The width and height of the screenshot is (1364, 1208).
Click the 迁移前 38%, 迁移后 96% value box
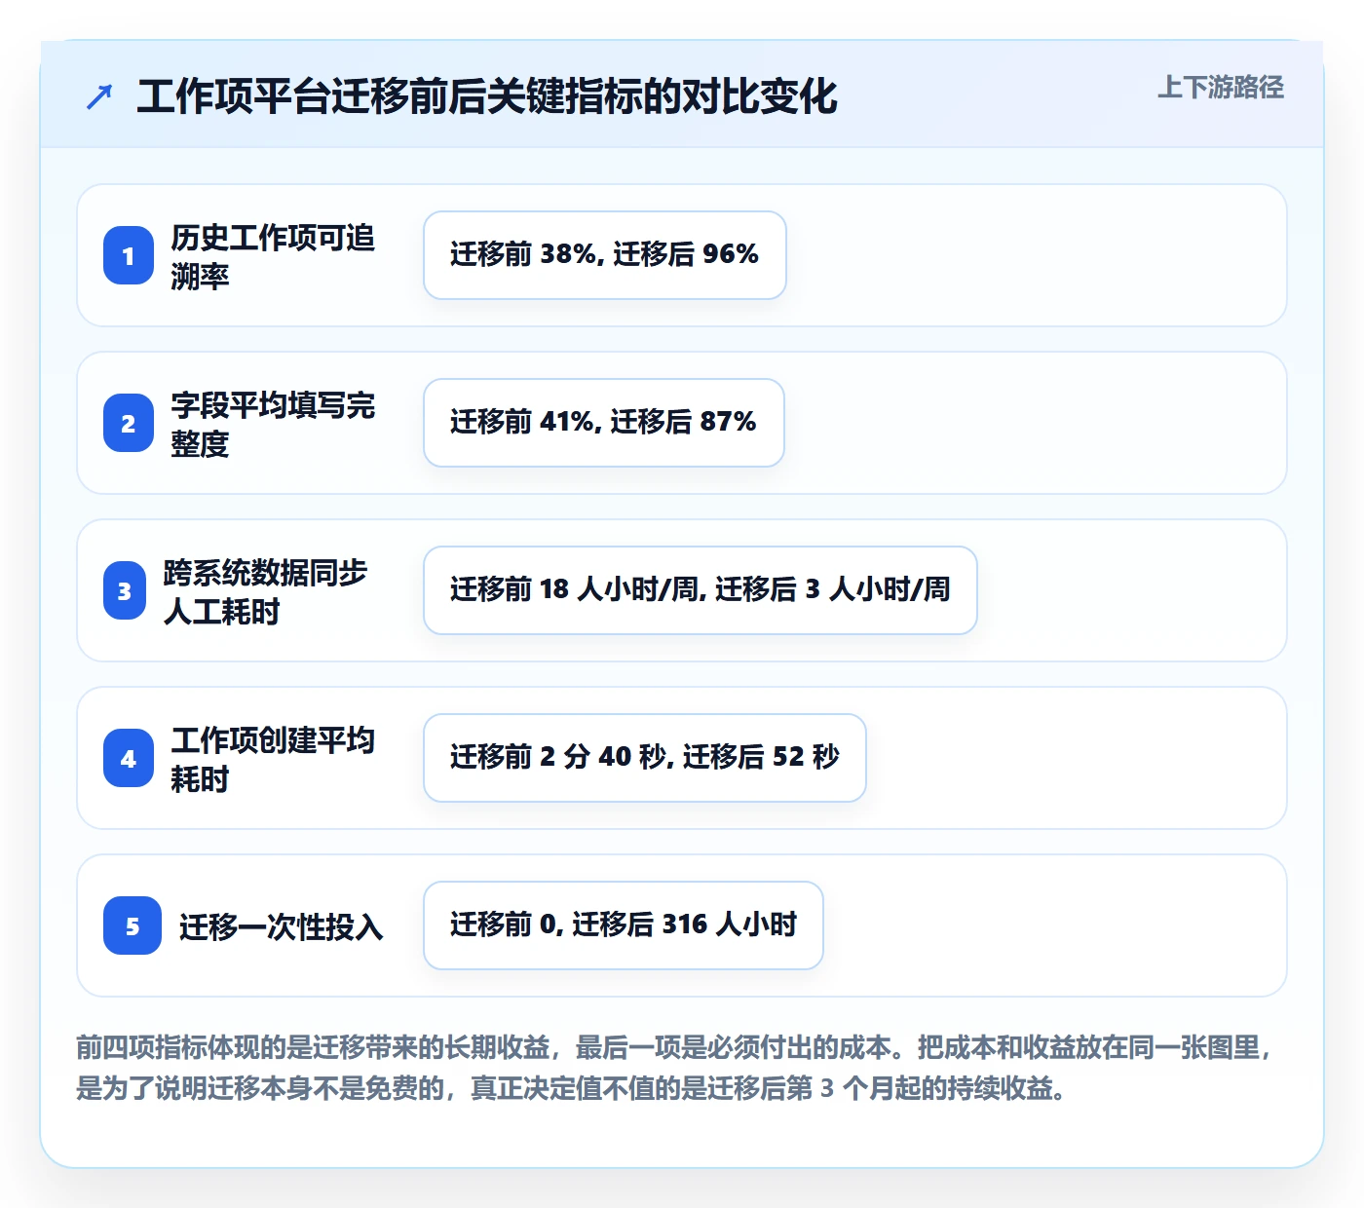coord(605,255)
